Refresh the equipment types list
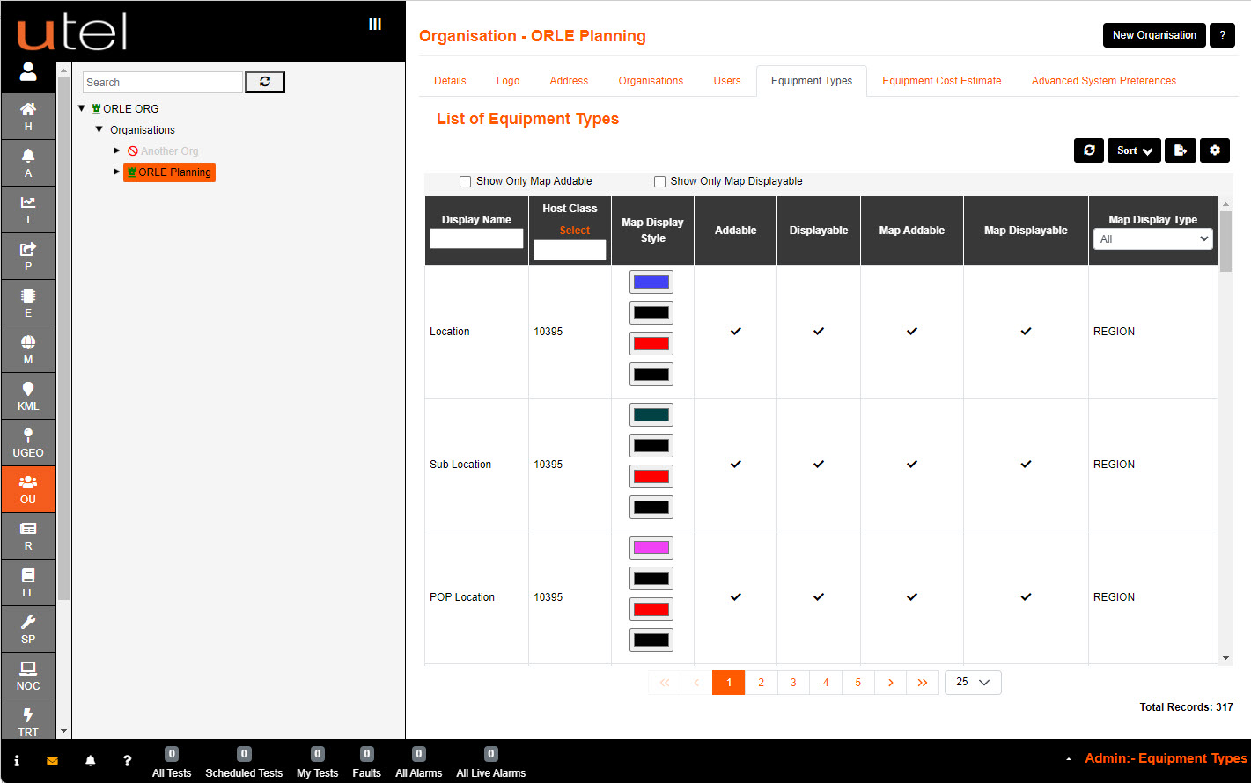Image resolution: width=1251 pixels, height=783 pixels. pos(1088,150)
